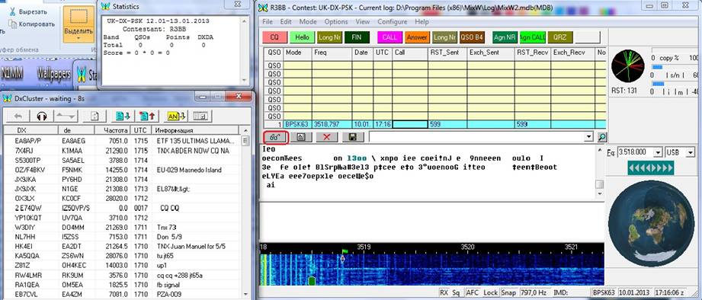Open the Edit menu
702x300 pixels.
pyautogui.click(x=286, y=21)
